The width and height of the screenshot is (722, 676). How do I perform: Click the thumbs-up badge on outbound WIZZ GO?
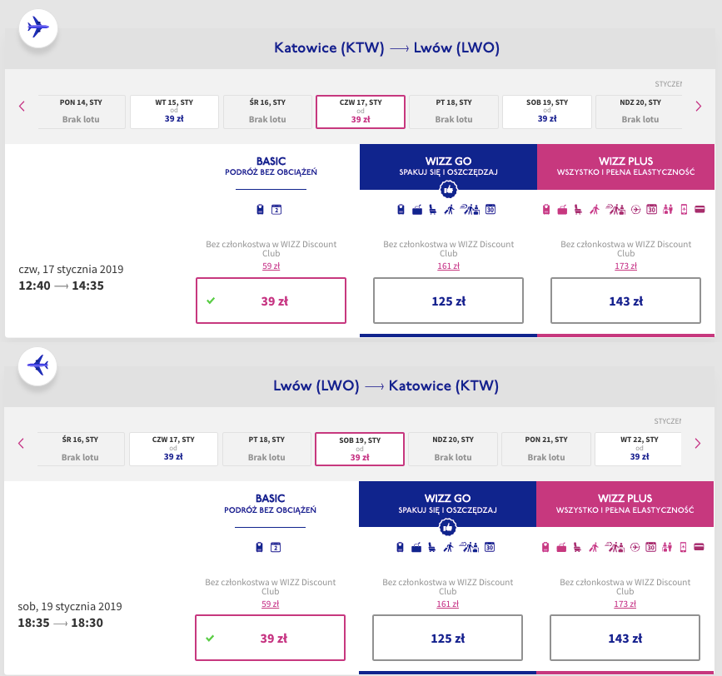point(448,190)
